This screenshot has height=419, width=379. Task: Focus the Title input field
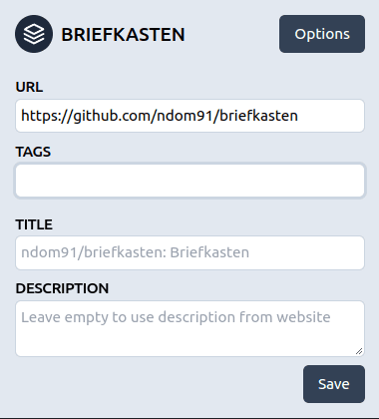coord(189,252)
